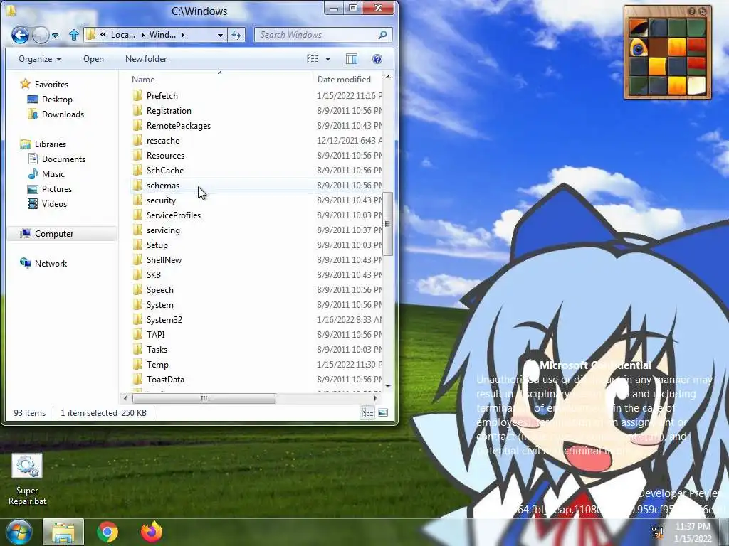Select the Setup folder

(256, 245)
